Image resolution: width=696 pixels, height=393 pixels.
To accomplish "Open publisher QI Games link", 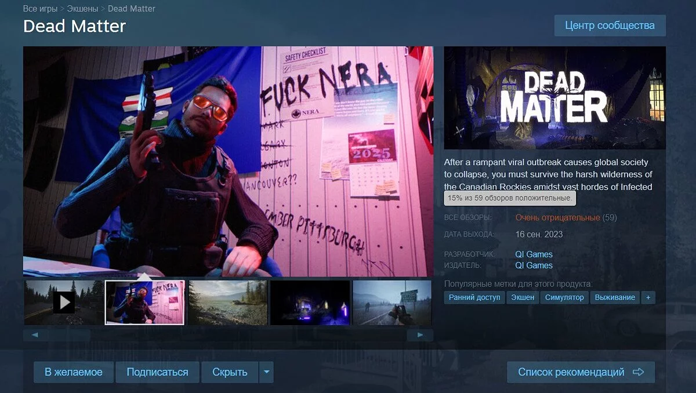I will click(534, 265).
